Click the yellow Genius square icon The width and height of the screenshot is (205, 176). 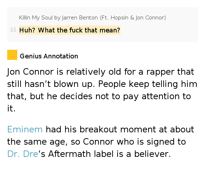click(x=12, y=55)
